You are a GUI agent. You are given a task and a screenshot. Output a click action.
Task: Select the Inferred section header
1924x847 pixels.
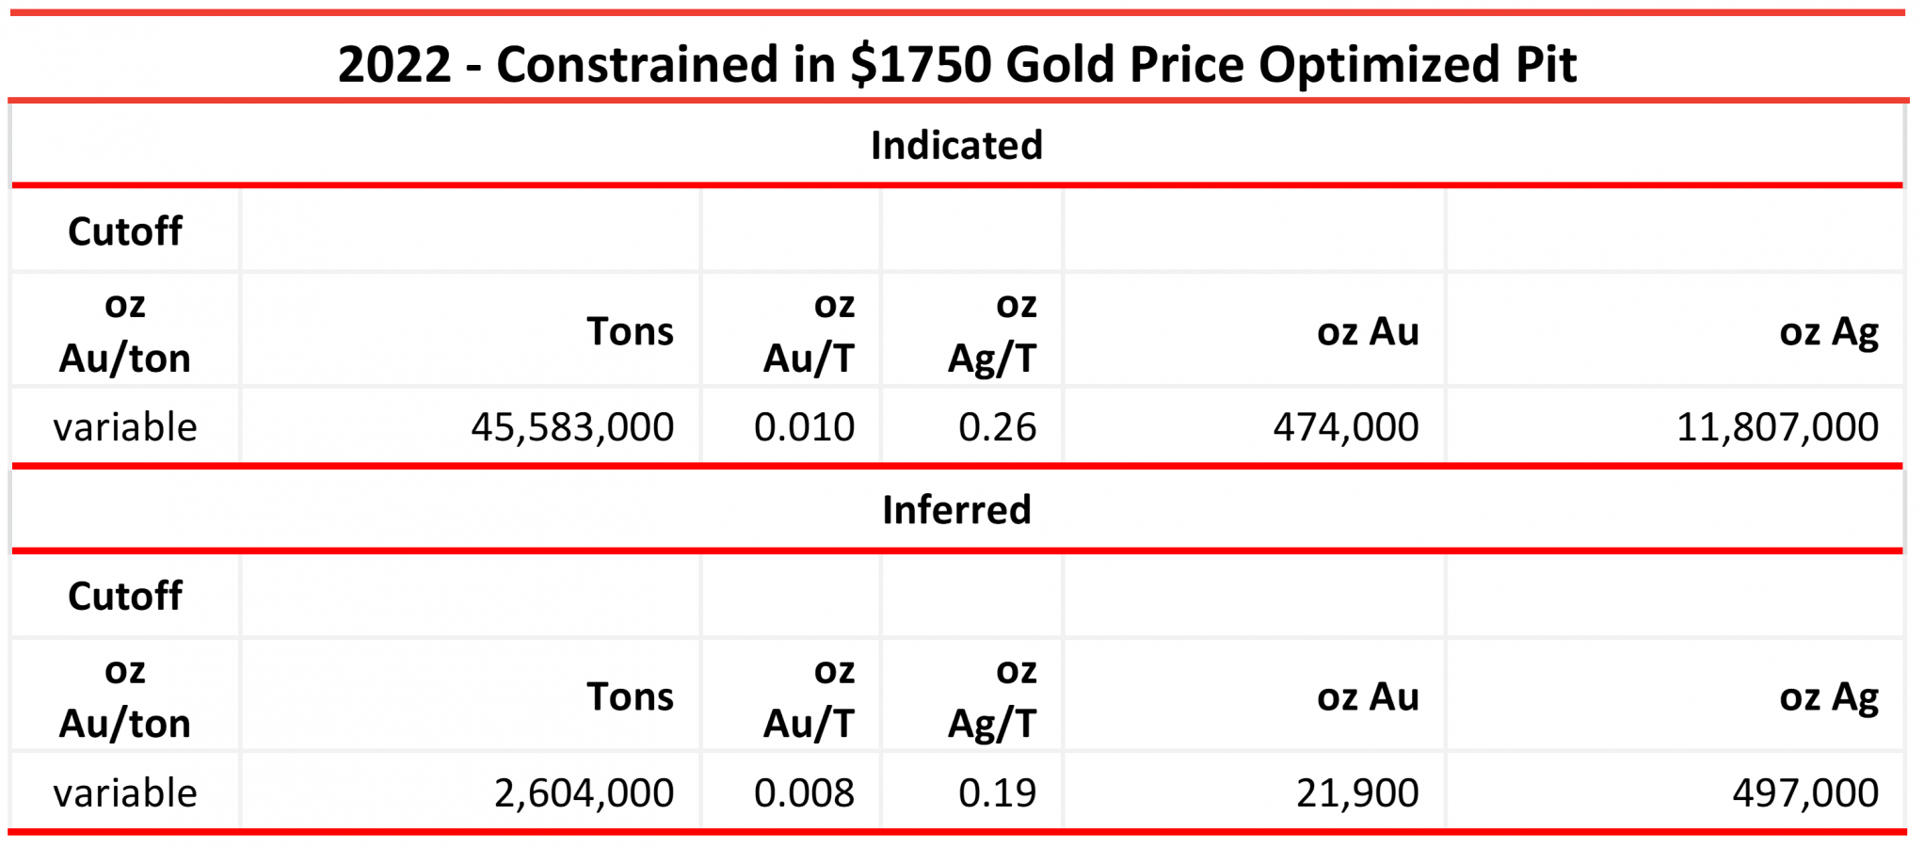(956, 509)
